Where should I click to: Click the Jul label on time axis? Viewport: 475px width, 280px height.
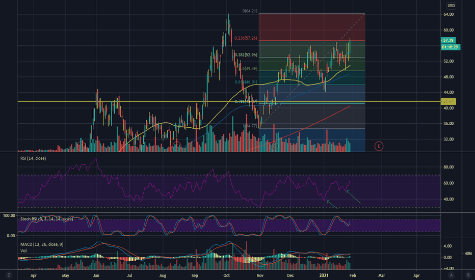coord(129,275)
